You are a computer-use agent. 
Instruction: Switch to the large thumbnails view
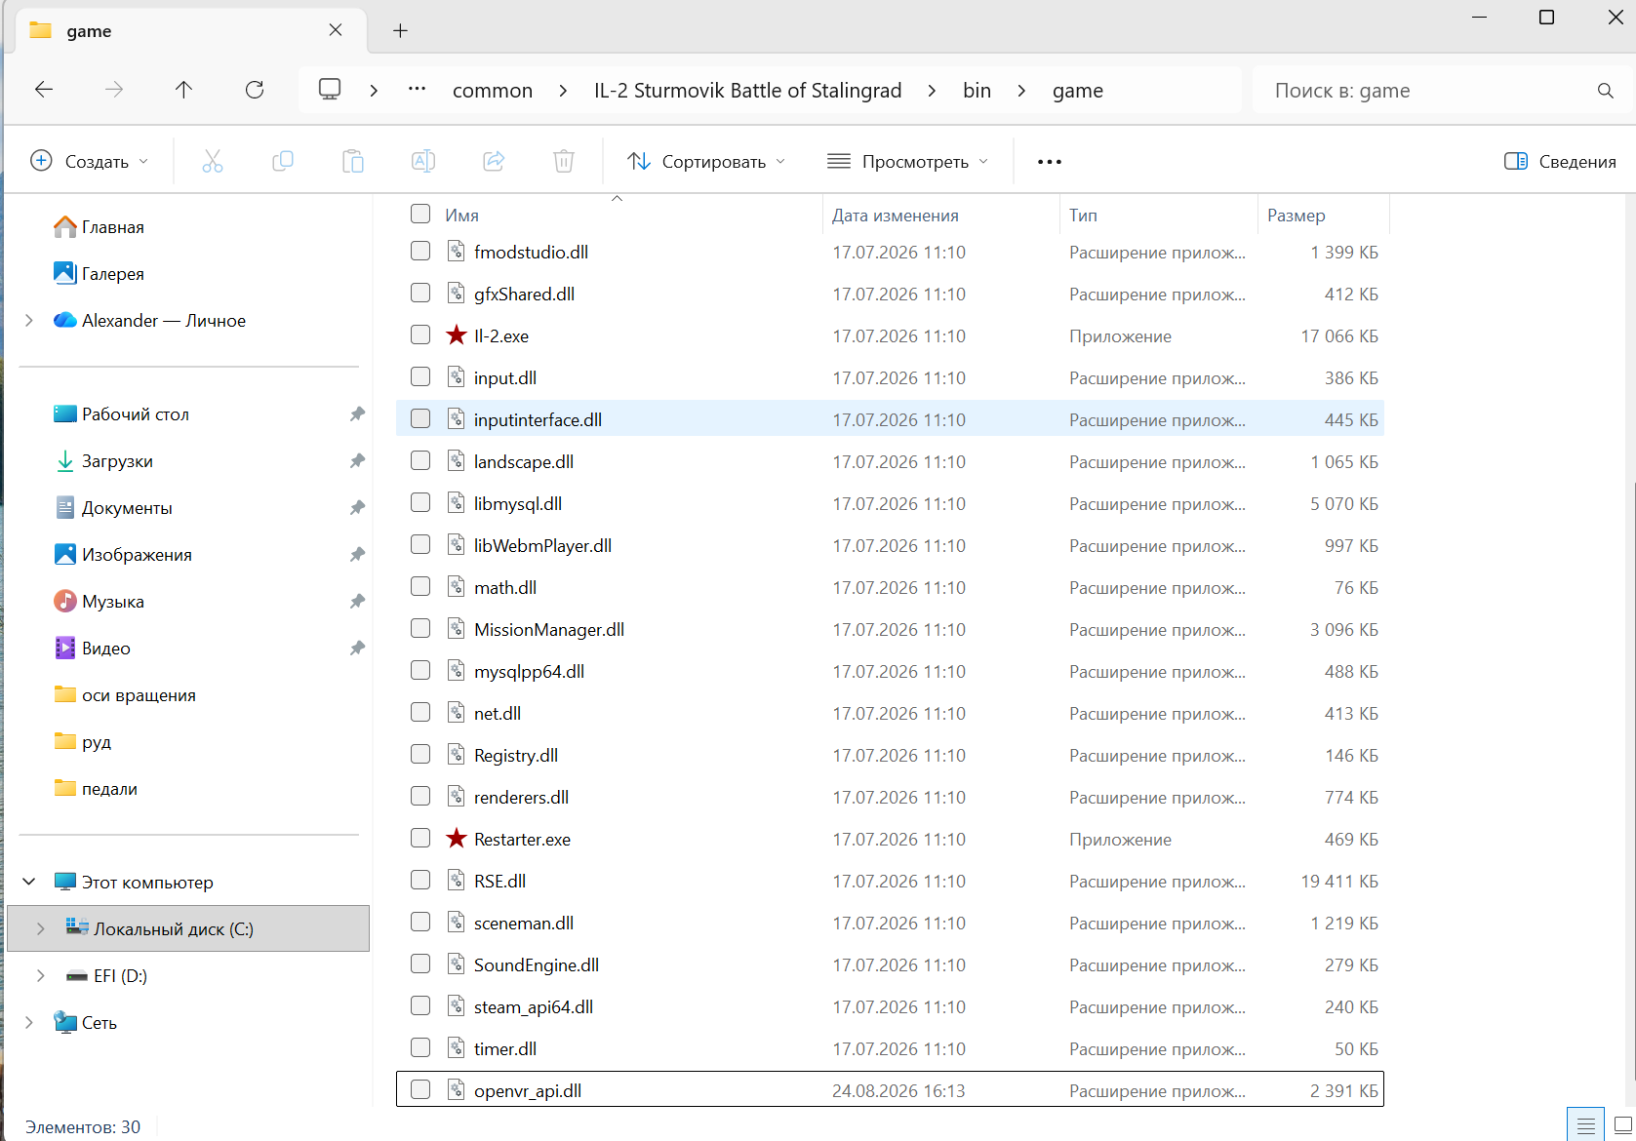coord(1622,1124)
